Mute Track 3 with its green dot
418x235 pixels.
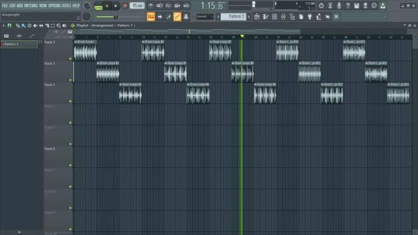tap(71, 101)
